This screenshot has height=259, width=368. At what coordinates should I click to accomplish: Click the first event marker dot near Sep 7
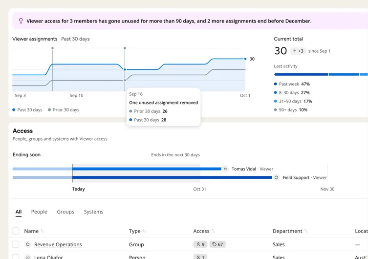pyautogui.click(x=53, y=48)
